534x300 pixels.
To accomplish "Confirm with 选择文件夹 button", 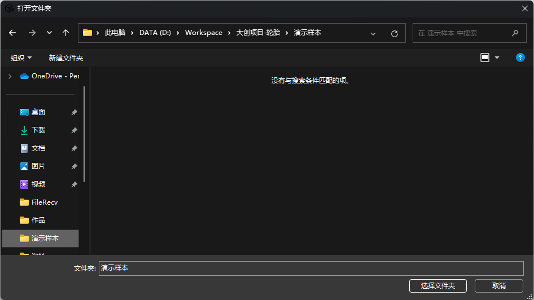I will 437,286.
